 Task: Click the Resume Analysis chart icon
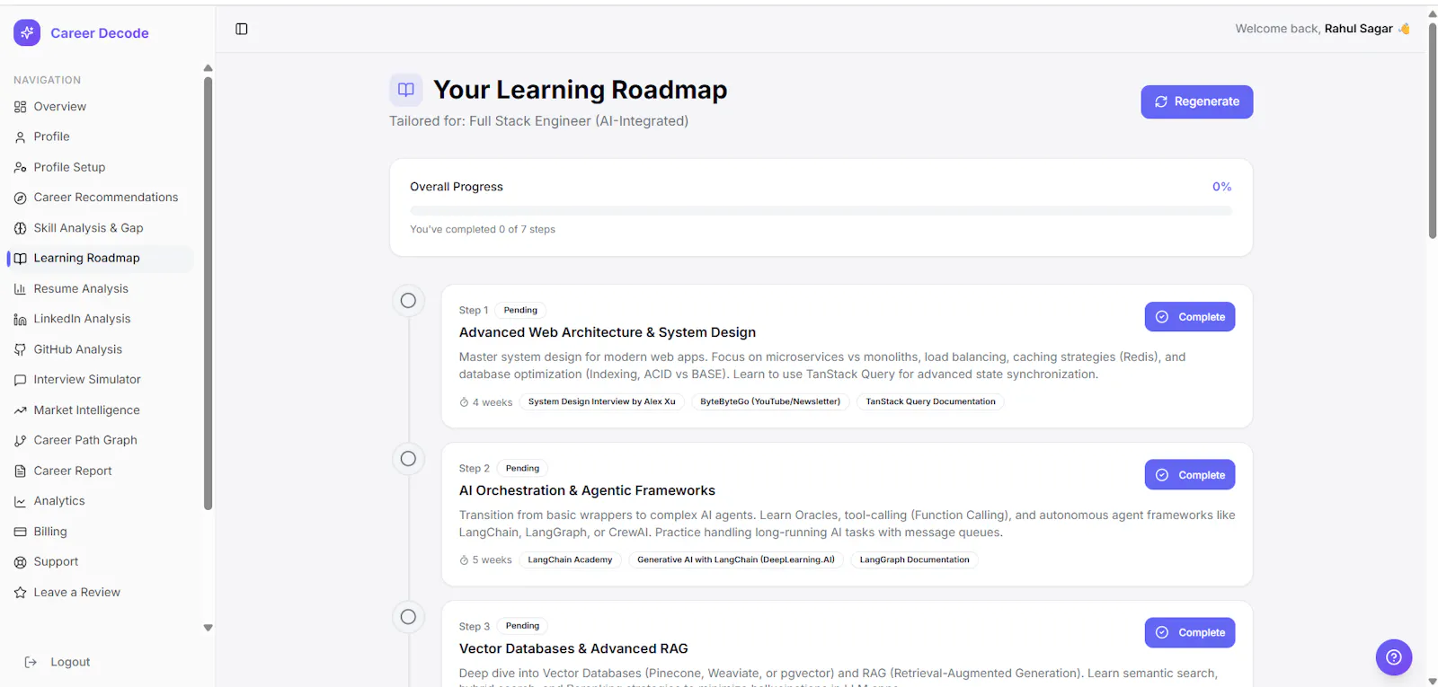pos(20,289)
